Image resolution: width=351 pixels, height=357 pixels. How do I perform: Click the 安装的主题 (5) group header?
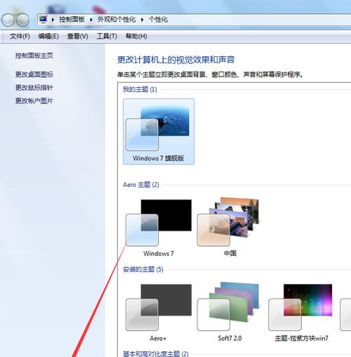[x=143, y=269]
